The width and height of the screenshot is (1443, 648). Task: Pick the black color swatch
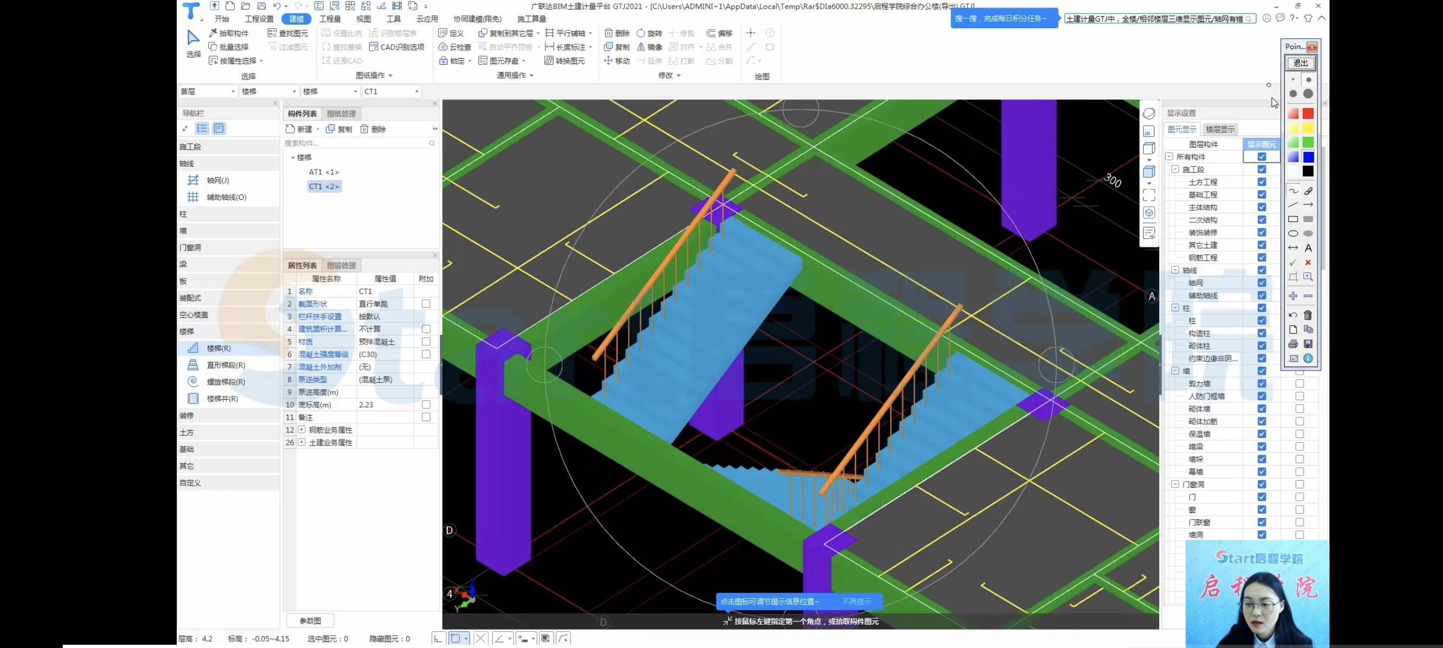click(1308, 171)
